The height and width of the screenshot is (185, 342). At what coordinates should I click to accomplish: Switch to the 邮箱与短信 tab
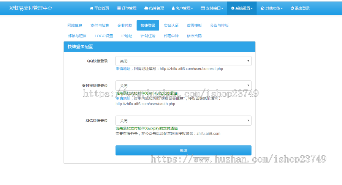coord(77,36)
